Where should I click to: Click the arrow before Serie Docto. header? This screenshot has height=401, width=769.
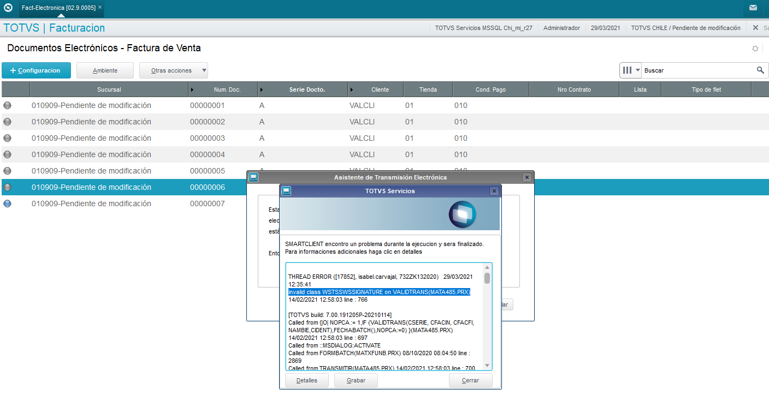262,89
